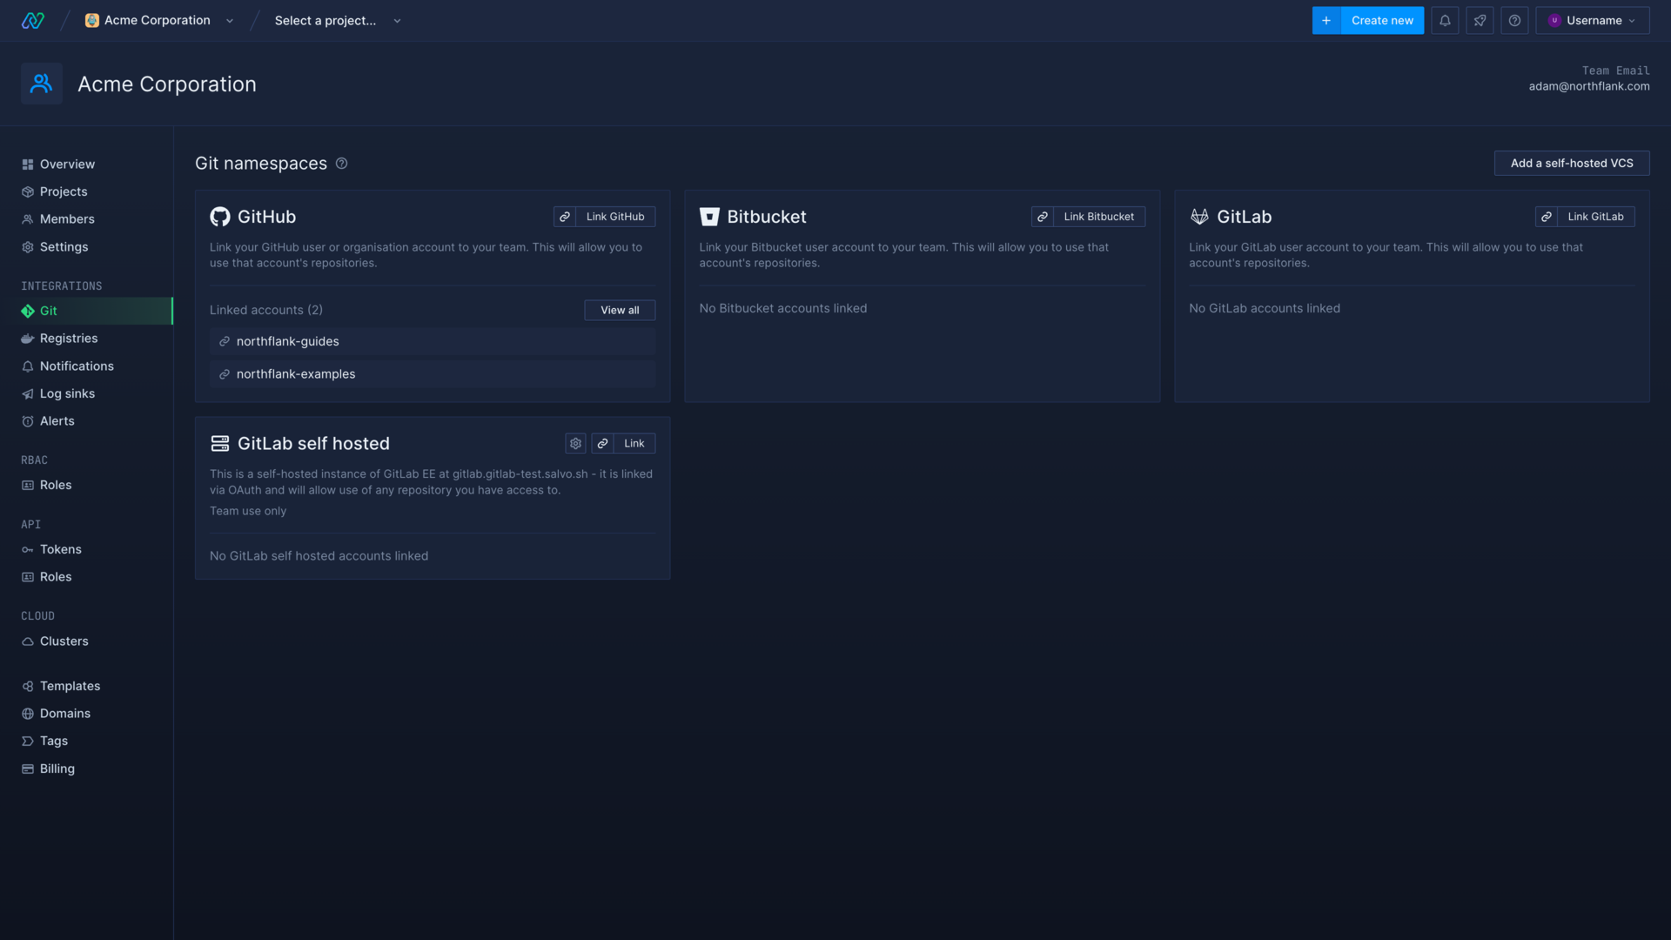Click the Northflank logo icon top-left
The image size is (1671, 940).
(32, 19)
